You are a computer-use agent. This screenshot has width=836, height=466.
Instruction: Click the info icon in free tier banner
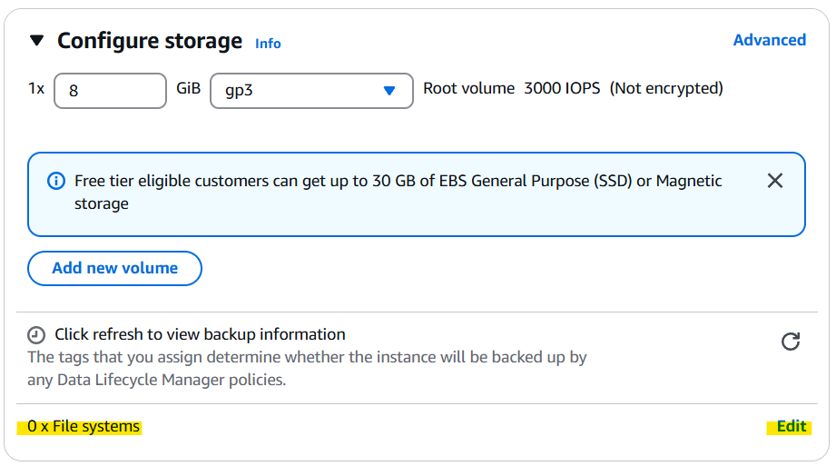click(55, 181)
